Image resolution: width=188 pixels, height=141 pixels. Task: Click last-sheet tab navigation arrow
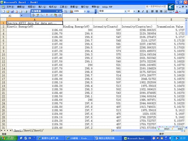point(10,130)
